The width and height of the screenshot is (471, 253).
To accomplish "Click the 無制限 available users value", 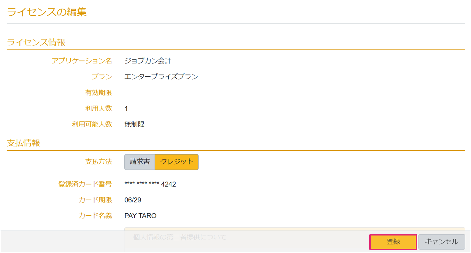I will [134, 125].
